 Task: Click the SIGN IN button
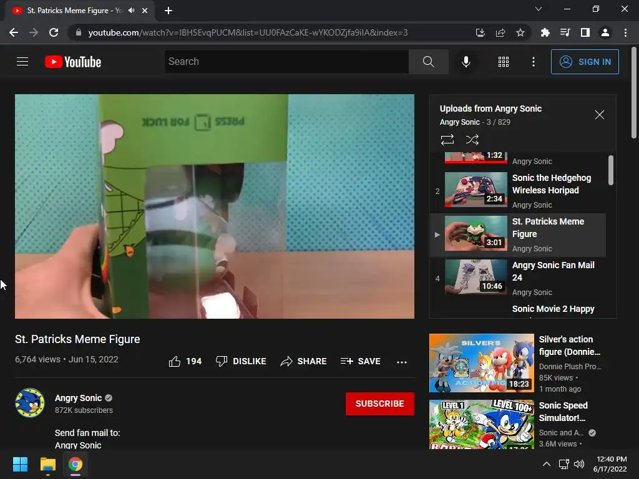(585, 62)
